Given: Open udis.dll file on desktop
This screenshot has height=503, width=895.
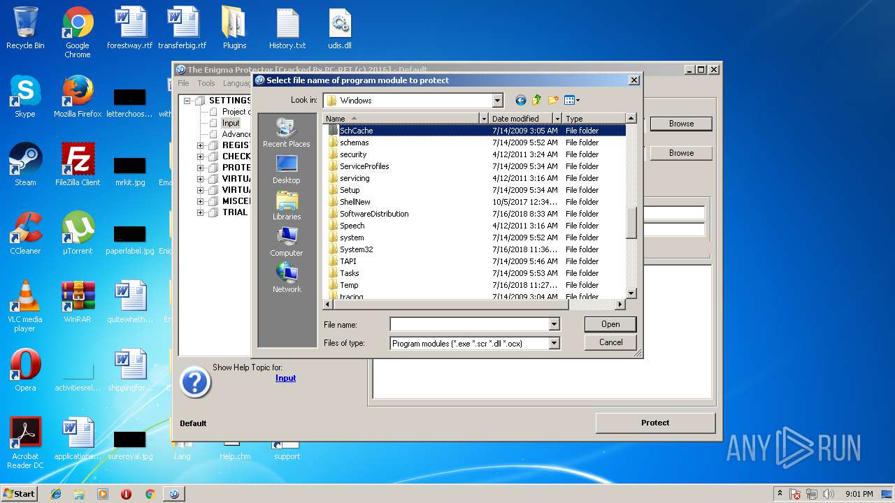Looking at the screenshot, I should pos(340,29).
